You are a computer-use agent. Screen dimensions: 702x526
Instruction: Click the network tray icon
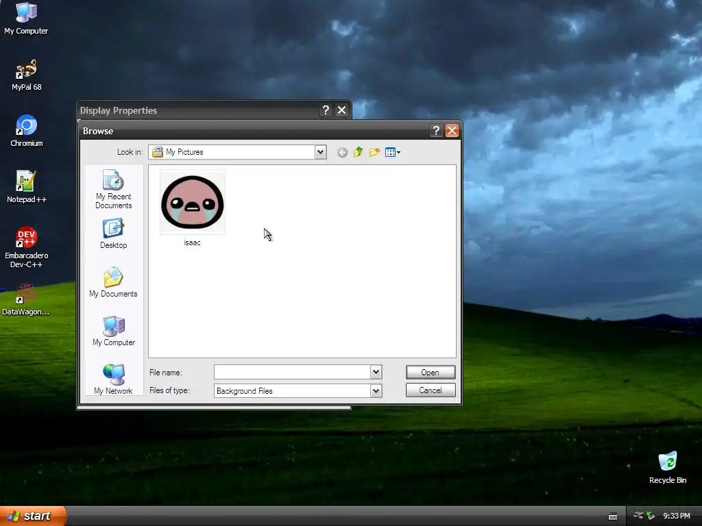(x=638, y=516)
